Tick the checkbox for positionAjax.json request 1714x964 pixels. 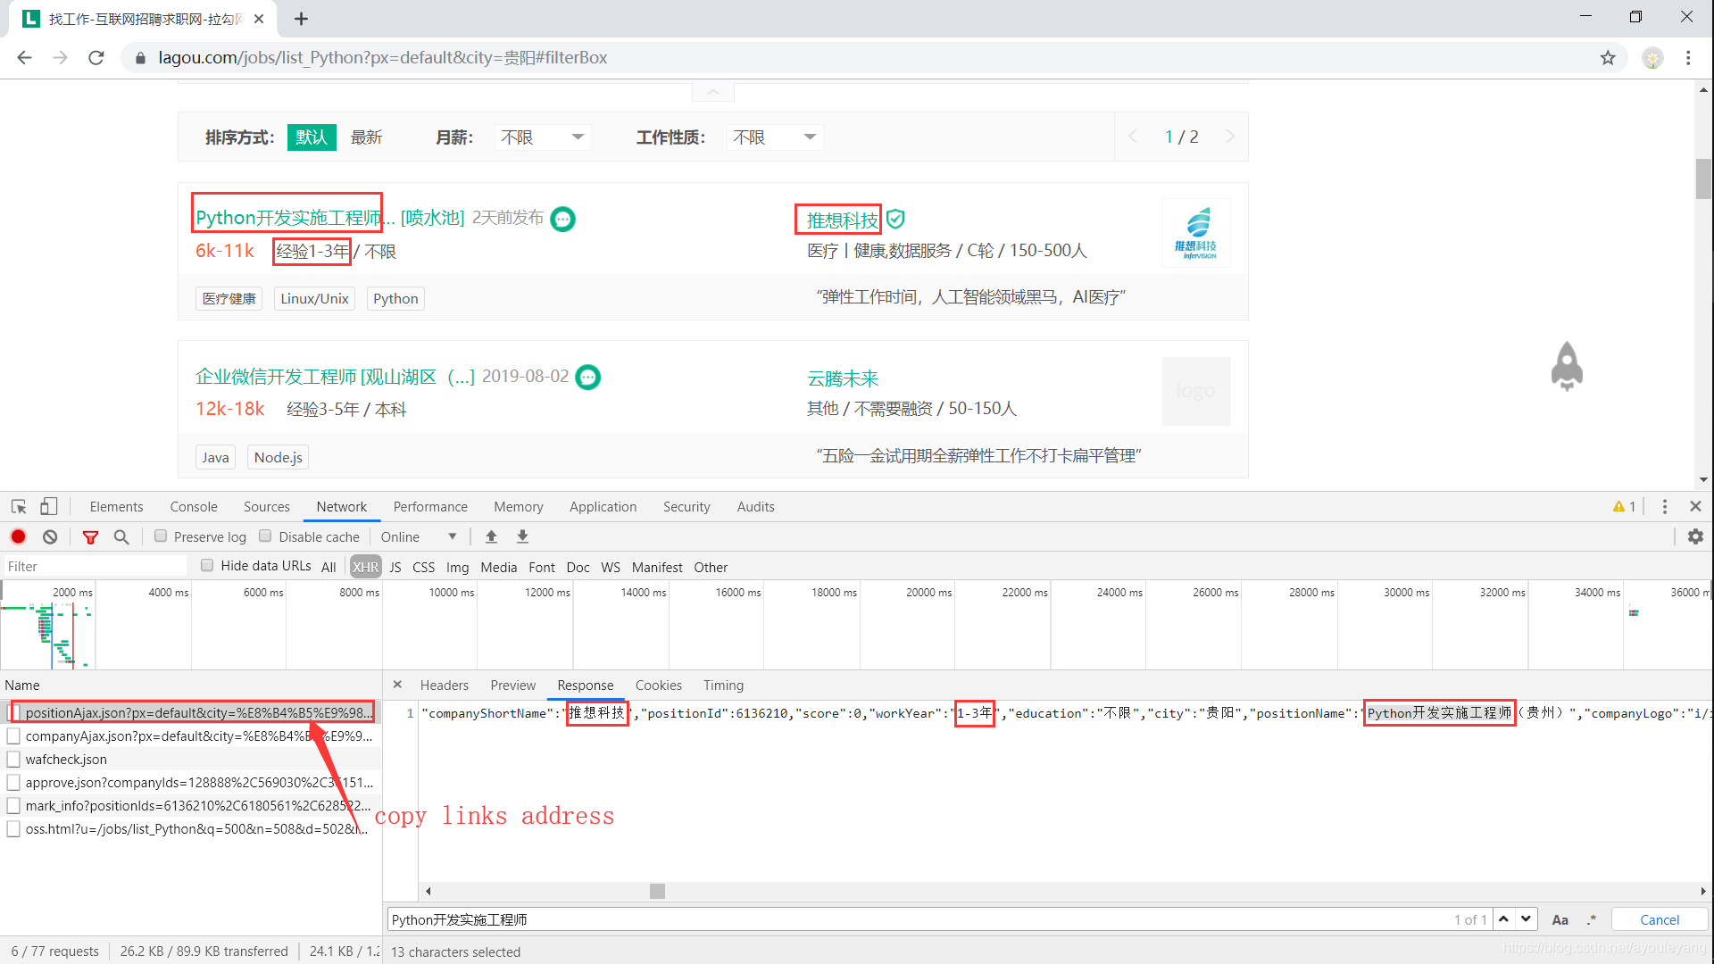[13, 712]
